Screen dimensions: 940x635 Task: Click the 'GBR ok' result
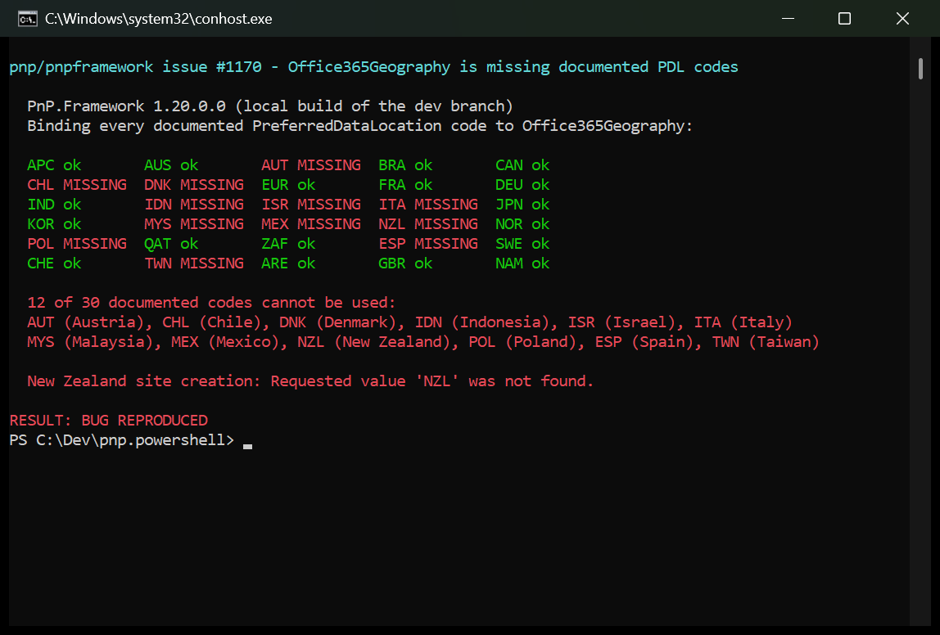coord(405,263)
